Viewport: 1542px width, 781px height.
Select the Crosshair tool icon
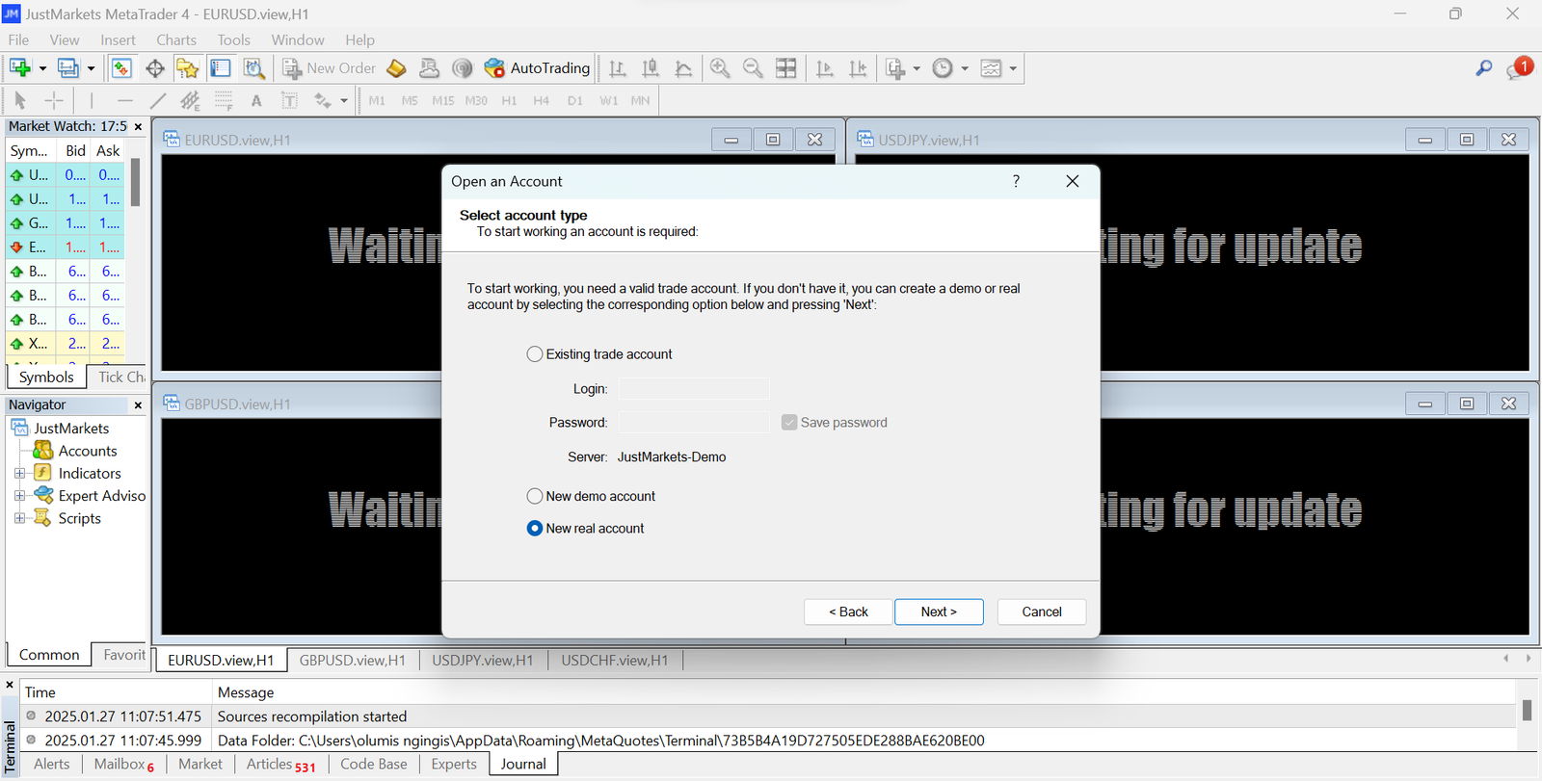pos(55,100)
